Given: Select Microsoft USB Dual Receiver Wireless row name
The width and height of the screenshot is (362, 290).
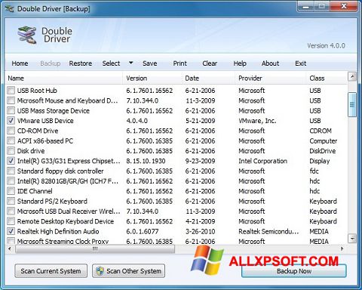Looking at the screenshot, I should (x=69, y=211).
